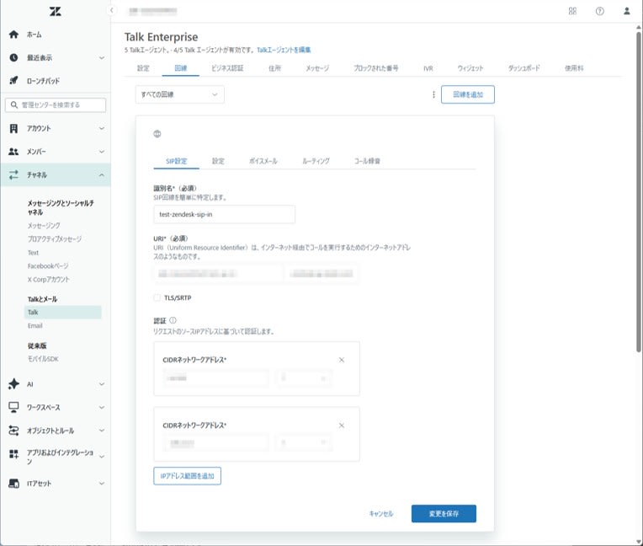
Task: Enable the TLS/SRTP checkbox
Action: (157, 297)
